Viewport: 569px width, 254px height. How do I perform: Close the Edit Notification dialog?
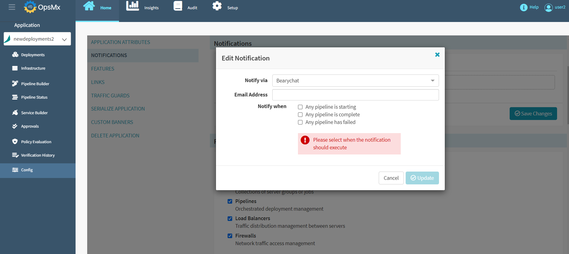pos(437,55)
